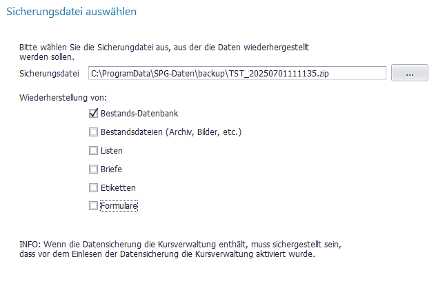This screenshot has height=288, width=436.
Task: Click the "Briefe" label text
Action: coord(112,169)
